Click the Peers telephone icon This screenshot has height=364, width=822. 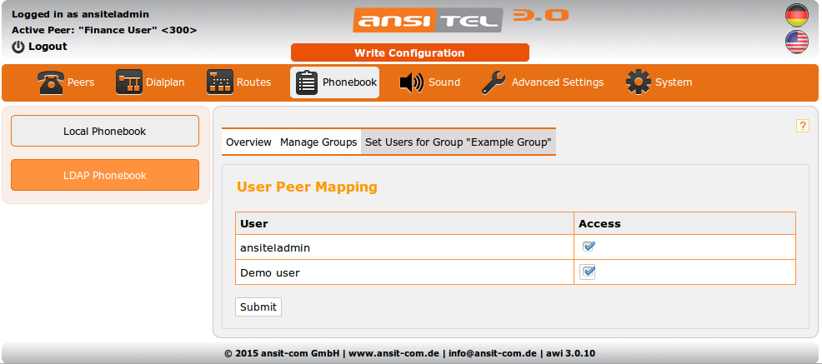(51, 82)
